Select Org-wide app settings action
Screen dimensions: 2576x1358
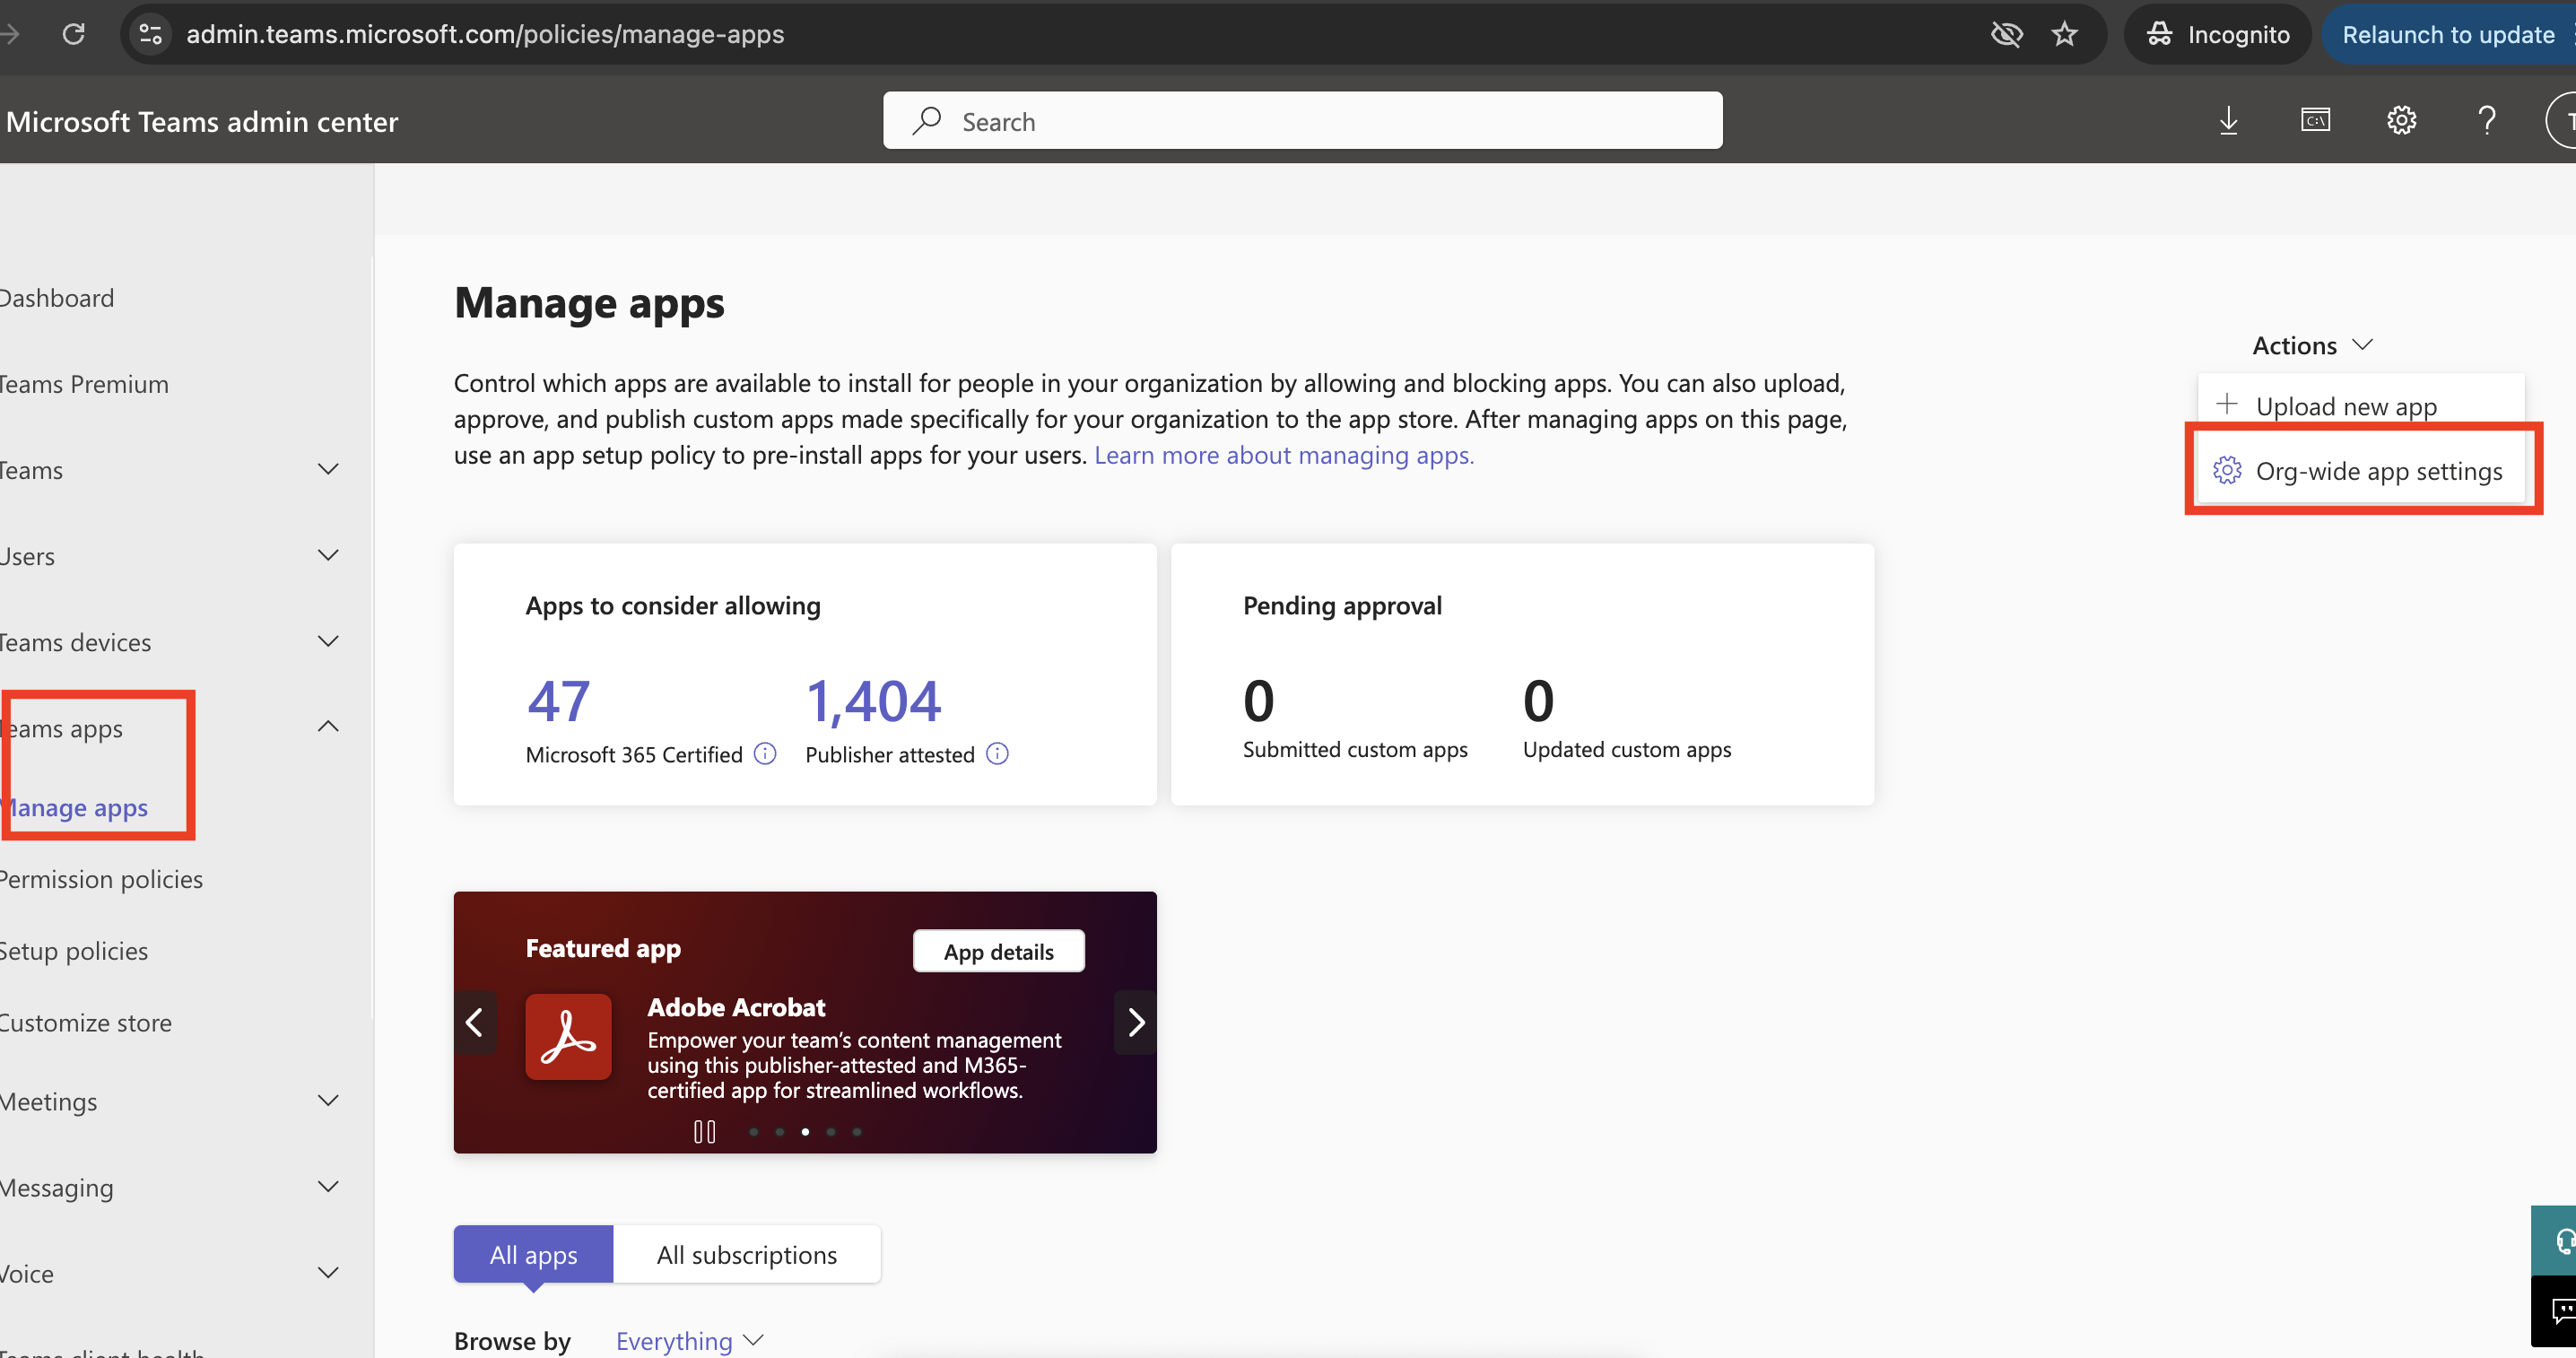point(2378,471)
